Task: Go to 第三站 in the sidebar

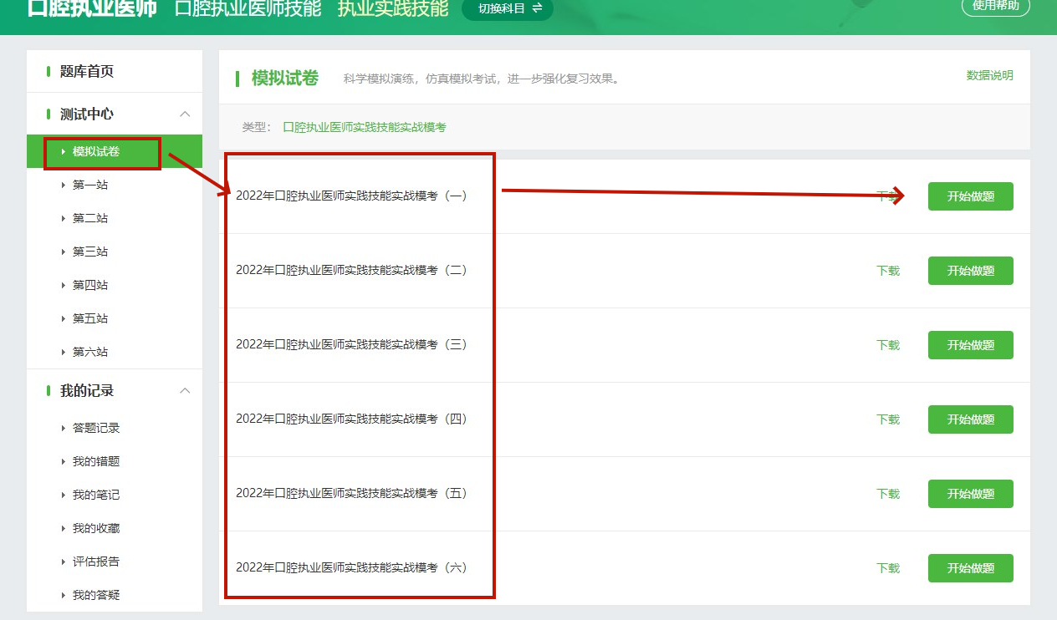Action: tap(90, 252)
